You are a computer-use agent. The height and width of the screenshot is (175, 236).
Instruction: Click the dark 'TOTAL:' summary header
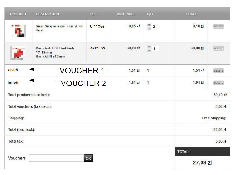click(x=202, y=152)
